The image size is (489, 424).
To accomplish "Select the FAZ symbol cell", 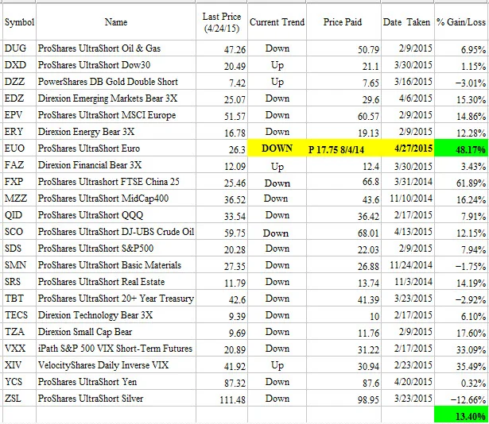I will coord(19,165).
